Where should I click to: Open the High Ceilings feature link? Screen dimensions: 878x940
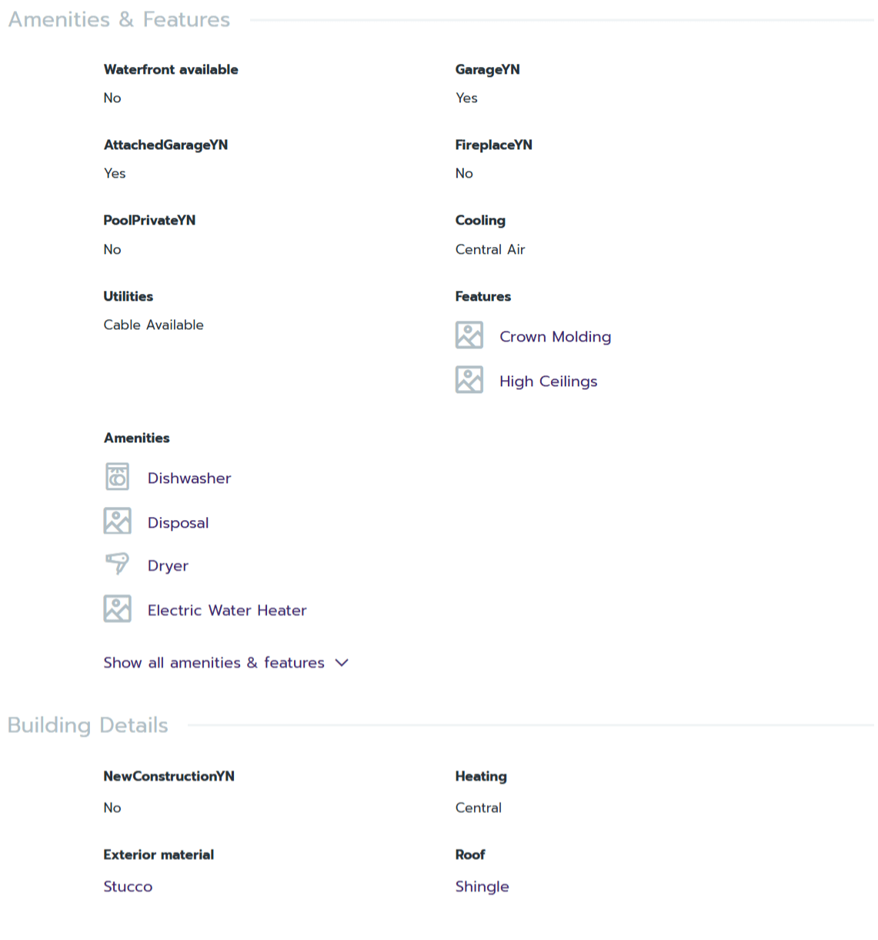(548, 382)
